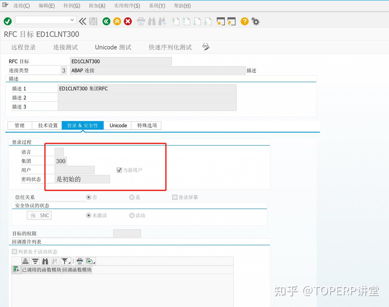Click the 描述 2 input field
The height and width of the screenshot is (307, 389).
point(147,97)
